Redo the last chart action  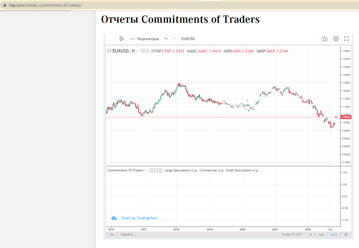tap(174, 39)
